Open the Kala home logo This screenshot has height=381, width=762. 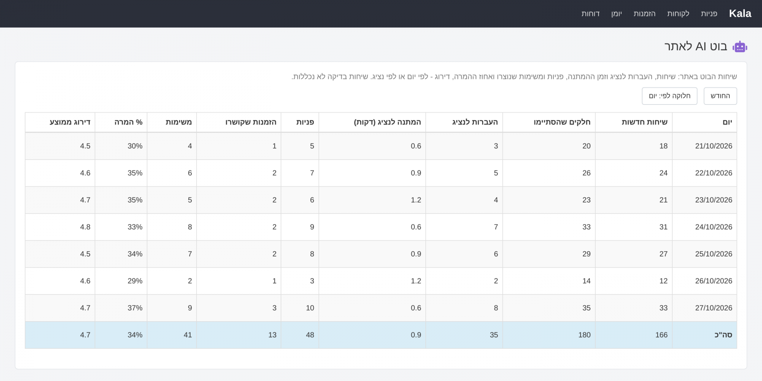pos(740,14)
